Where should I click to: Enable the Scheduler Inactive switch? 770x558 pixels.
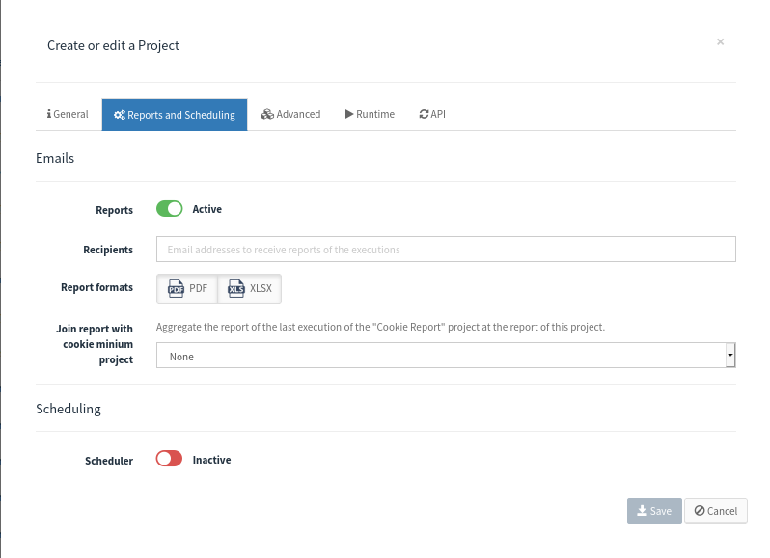[x=170, y=459]
